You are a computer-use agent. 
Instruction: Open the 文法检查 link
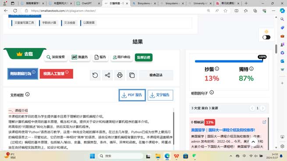[69, 23]
